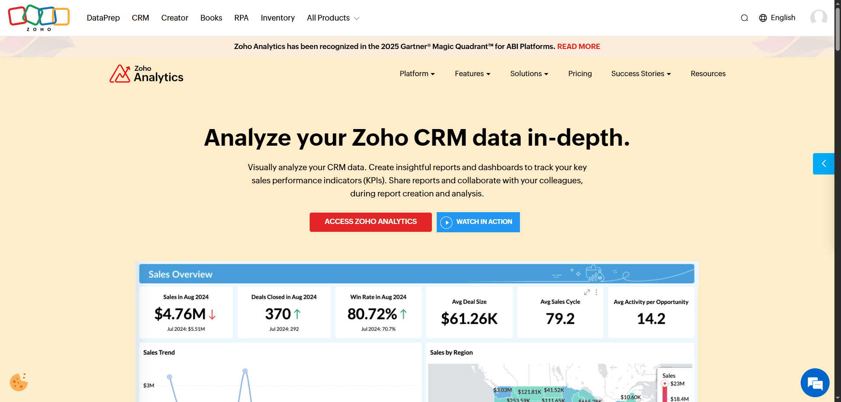Click the Sales Trend chart title
841x402 pixels.
pos(159,353)
